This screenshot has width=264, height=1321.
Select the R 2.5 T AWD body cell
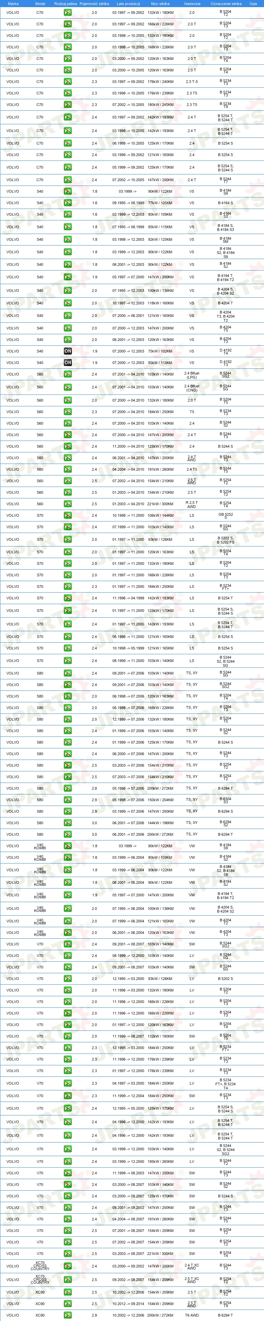pos(192,504)
